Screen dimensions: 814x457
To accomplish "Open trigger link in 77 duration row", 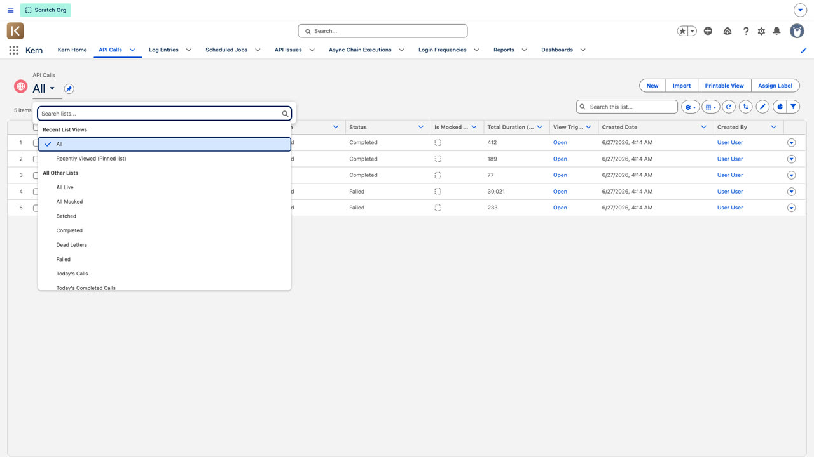I will tap(560, 175).
